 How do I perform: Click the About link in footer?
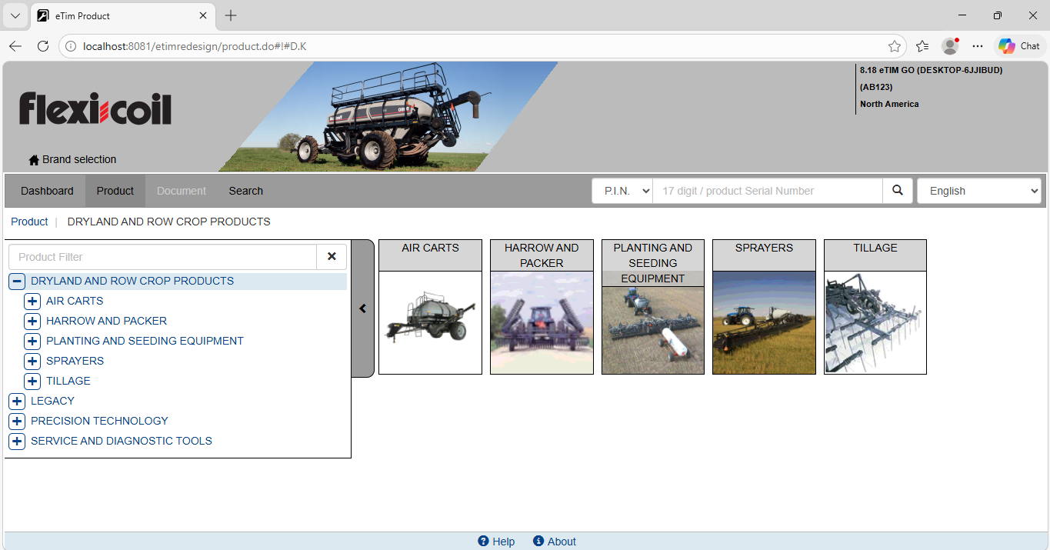pos(562,542)
